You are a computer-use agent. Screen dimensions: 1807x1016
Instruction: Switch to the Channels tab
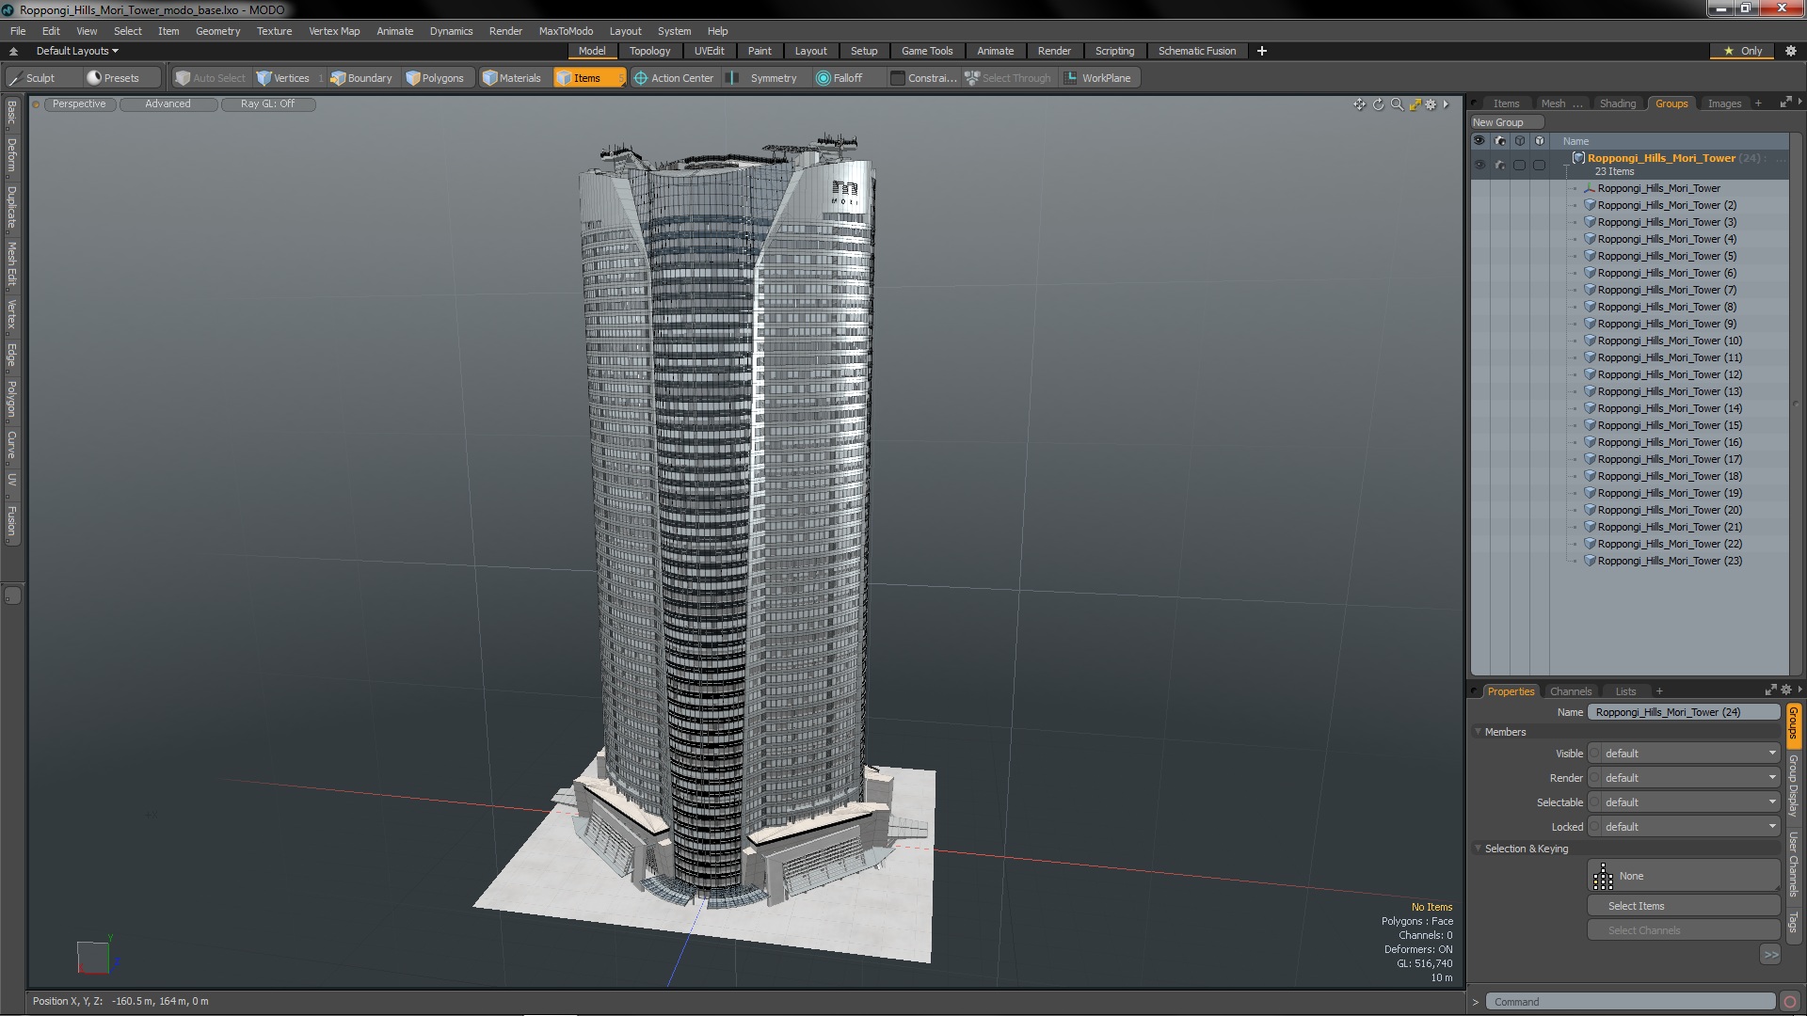coord(1570,691)
